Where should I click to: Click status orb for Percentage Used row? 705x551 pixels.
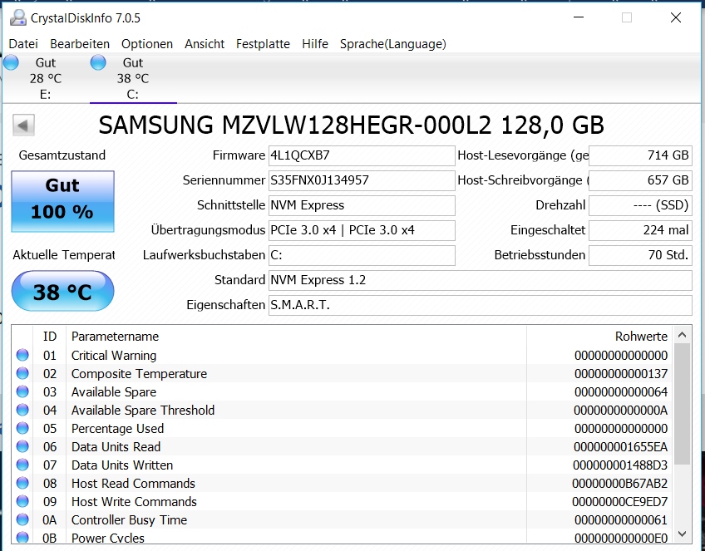click(22, 428)
